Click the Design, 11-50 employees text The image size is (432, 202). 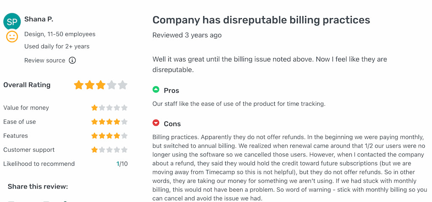click(60, 34)
